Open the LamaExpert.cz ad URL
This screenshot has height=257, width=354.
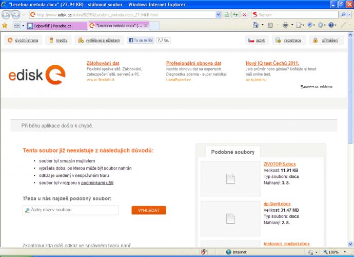coord(179,80)
